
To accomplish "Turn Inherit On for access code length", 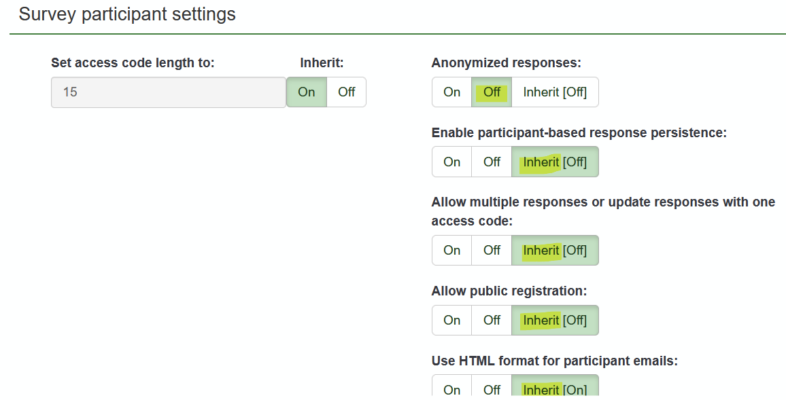I will click(307, 92).
